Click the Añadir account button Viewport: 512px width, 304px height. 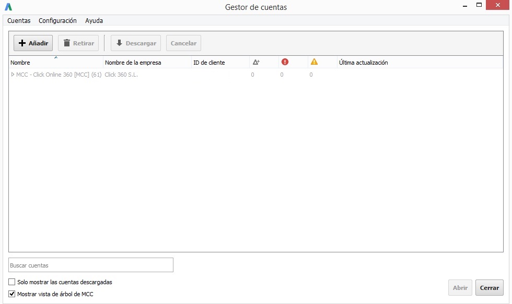(x=33, y=43)
